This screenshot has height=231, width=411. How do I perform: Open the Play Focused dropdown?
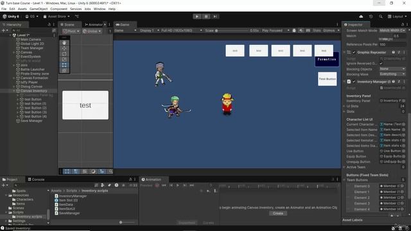tap(275, 30)
